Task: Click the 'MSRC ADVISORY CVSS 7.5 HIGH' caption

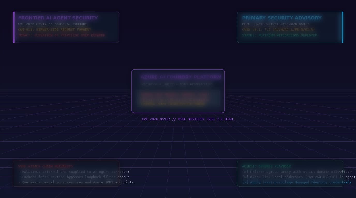Action: [187, 119]
